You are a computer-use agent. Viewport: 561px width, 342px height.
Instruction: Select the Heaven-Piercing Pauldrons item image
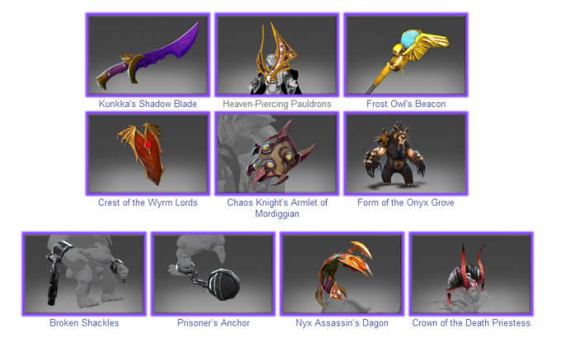277,55
